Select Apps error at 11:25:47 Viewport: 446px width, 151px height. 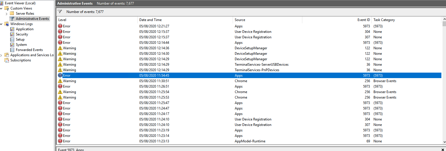coord(249,103)
